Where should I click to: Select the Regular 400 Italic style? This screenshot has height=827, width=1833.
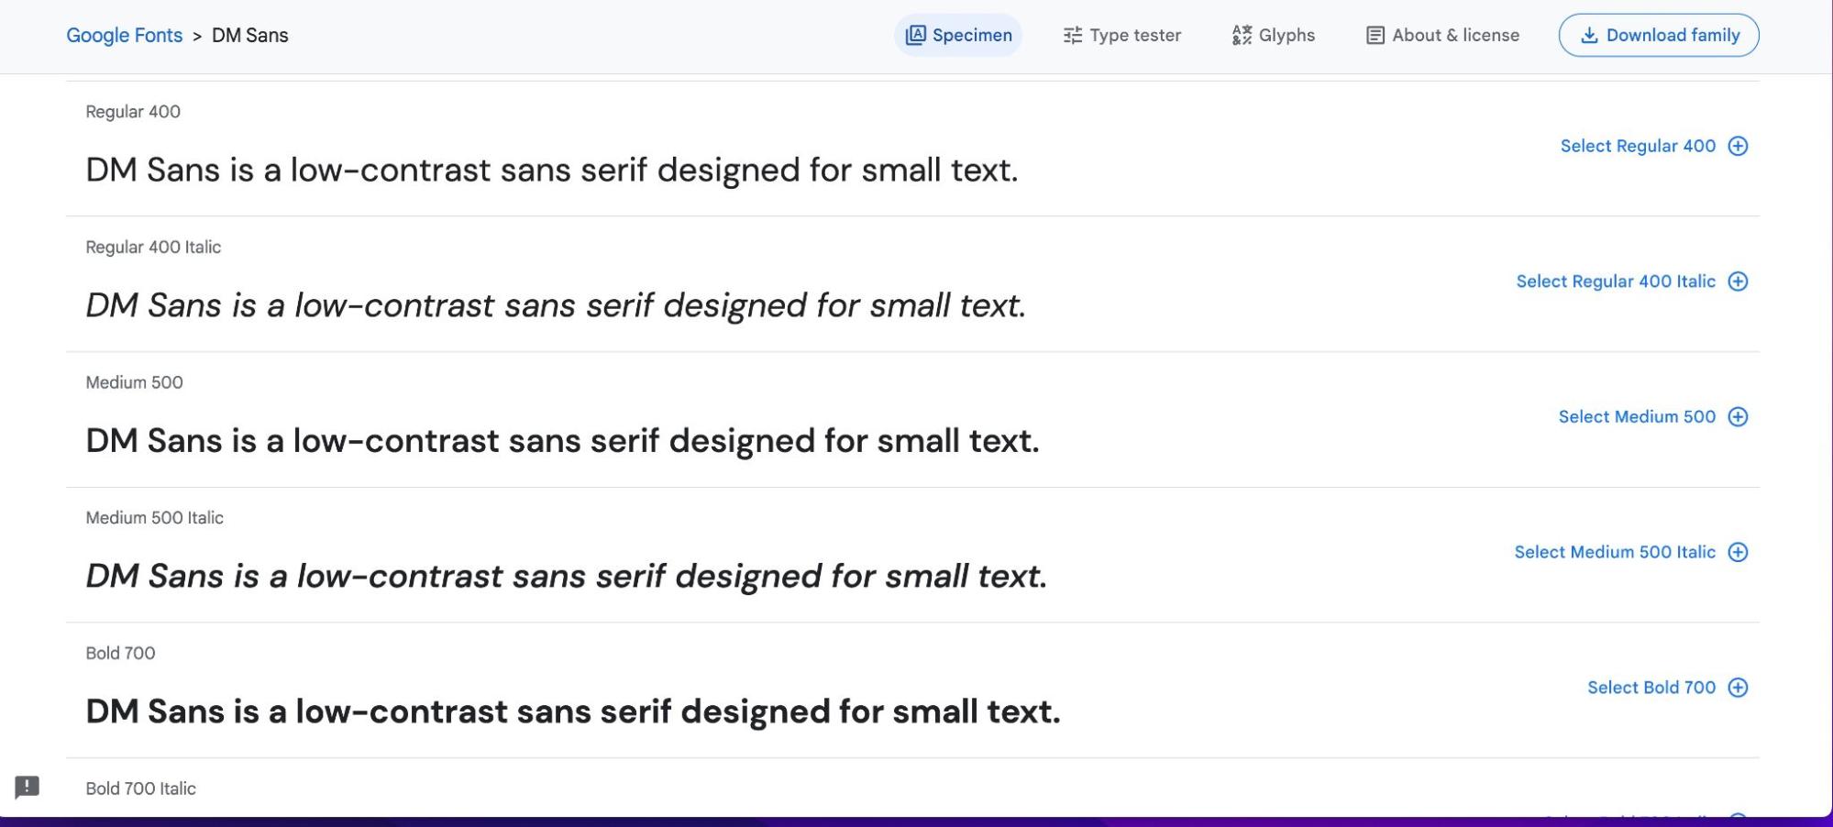pos(1618,281)
